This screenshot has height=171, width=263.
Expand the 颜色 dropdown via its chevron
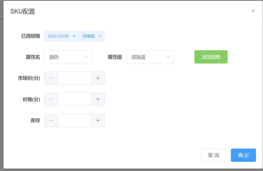tap(86, 57)
